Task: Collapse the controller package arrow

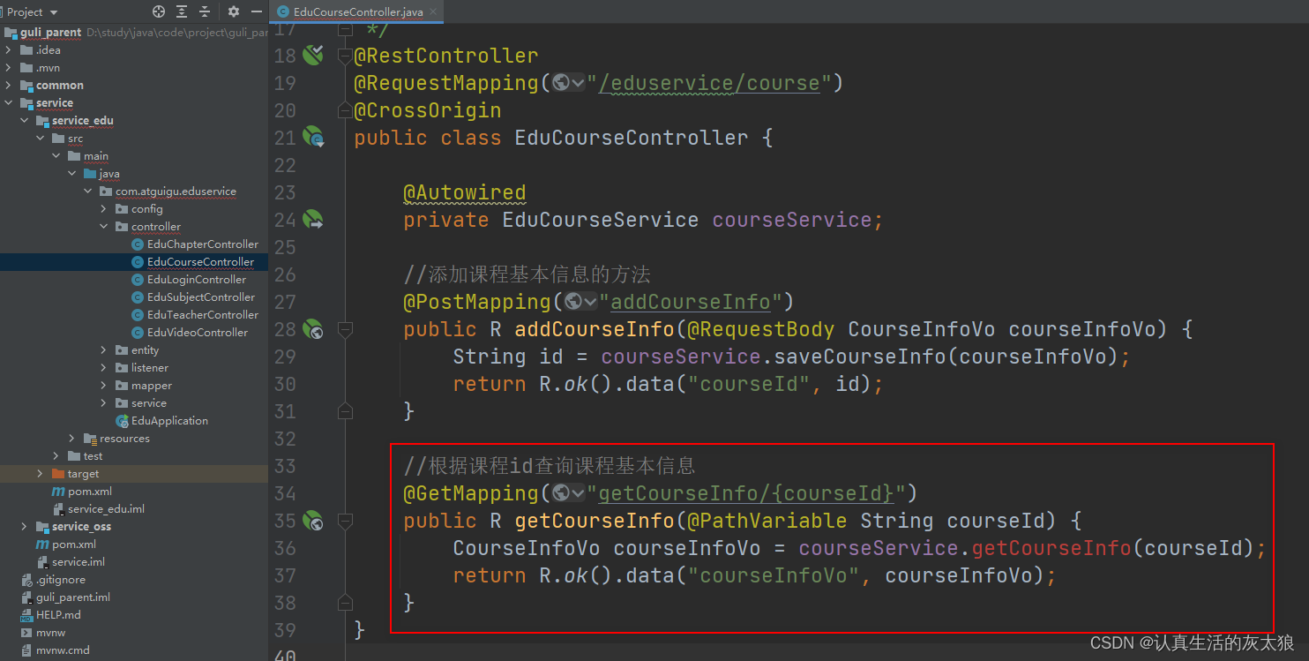Action: (104, 227)
